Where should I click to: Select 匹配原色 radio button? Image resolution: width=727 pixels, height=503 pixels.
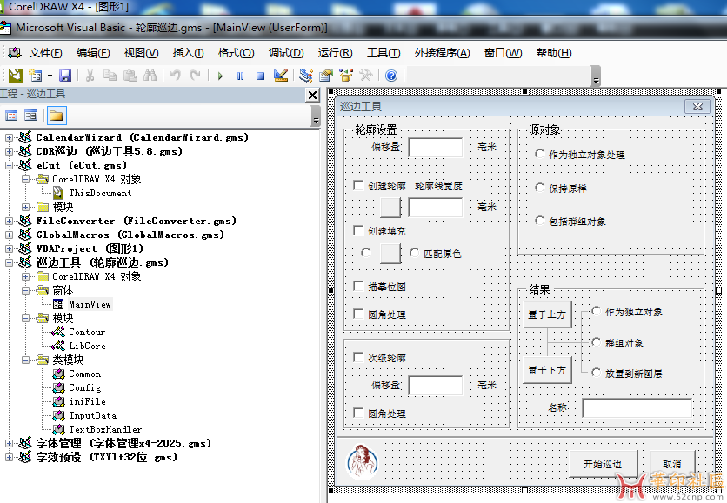pyautogui.click(x=415, y=253)
